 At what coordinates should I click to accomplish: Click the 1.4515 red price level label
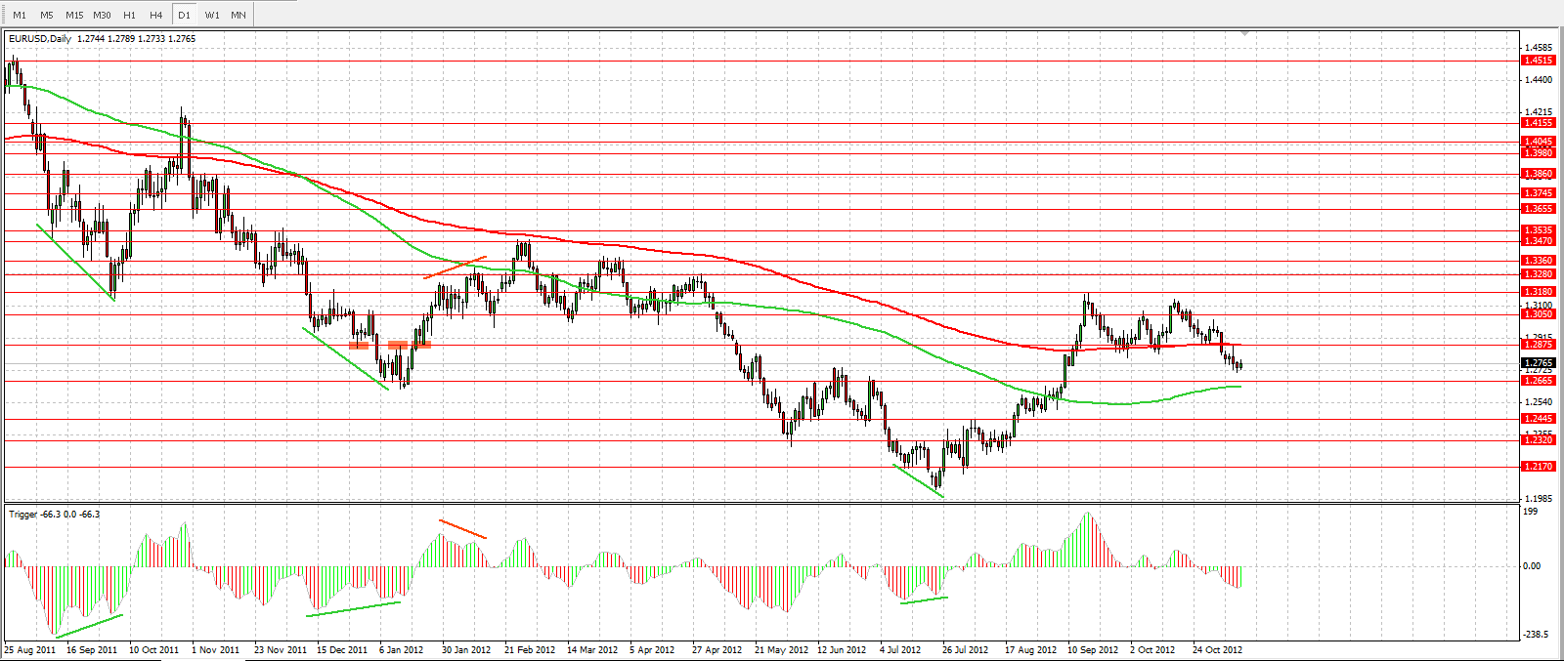pyautogui.click(x=1539, y=61)
